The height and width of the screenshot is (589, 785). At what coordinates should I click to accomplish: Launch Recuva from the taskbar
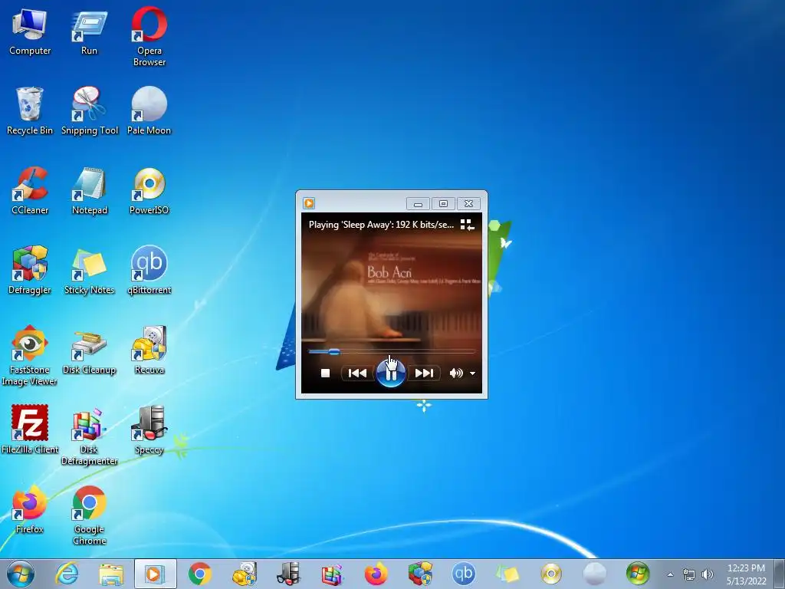point(245,574)
